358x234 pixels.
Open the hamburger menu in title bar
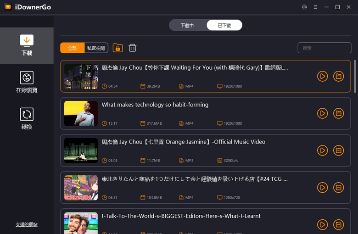(x=315, y=7)
